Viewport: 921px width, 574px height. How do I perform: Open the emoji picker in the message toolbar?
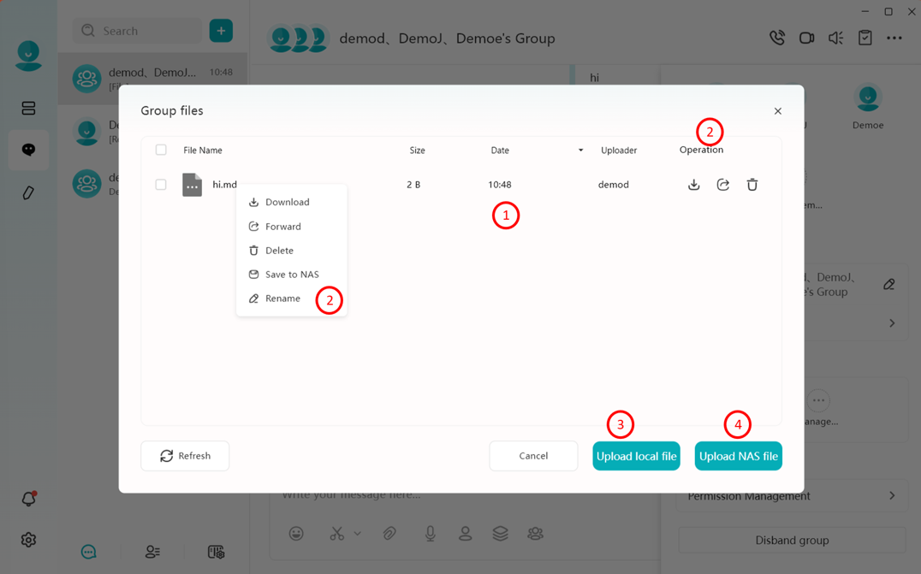point(296,533)
